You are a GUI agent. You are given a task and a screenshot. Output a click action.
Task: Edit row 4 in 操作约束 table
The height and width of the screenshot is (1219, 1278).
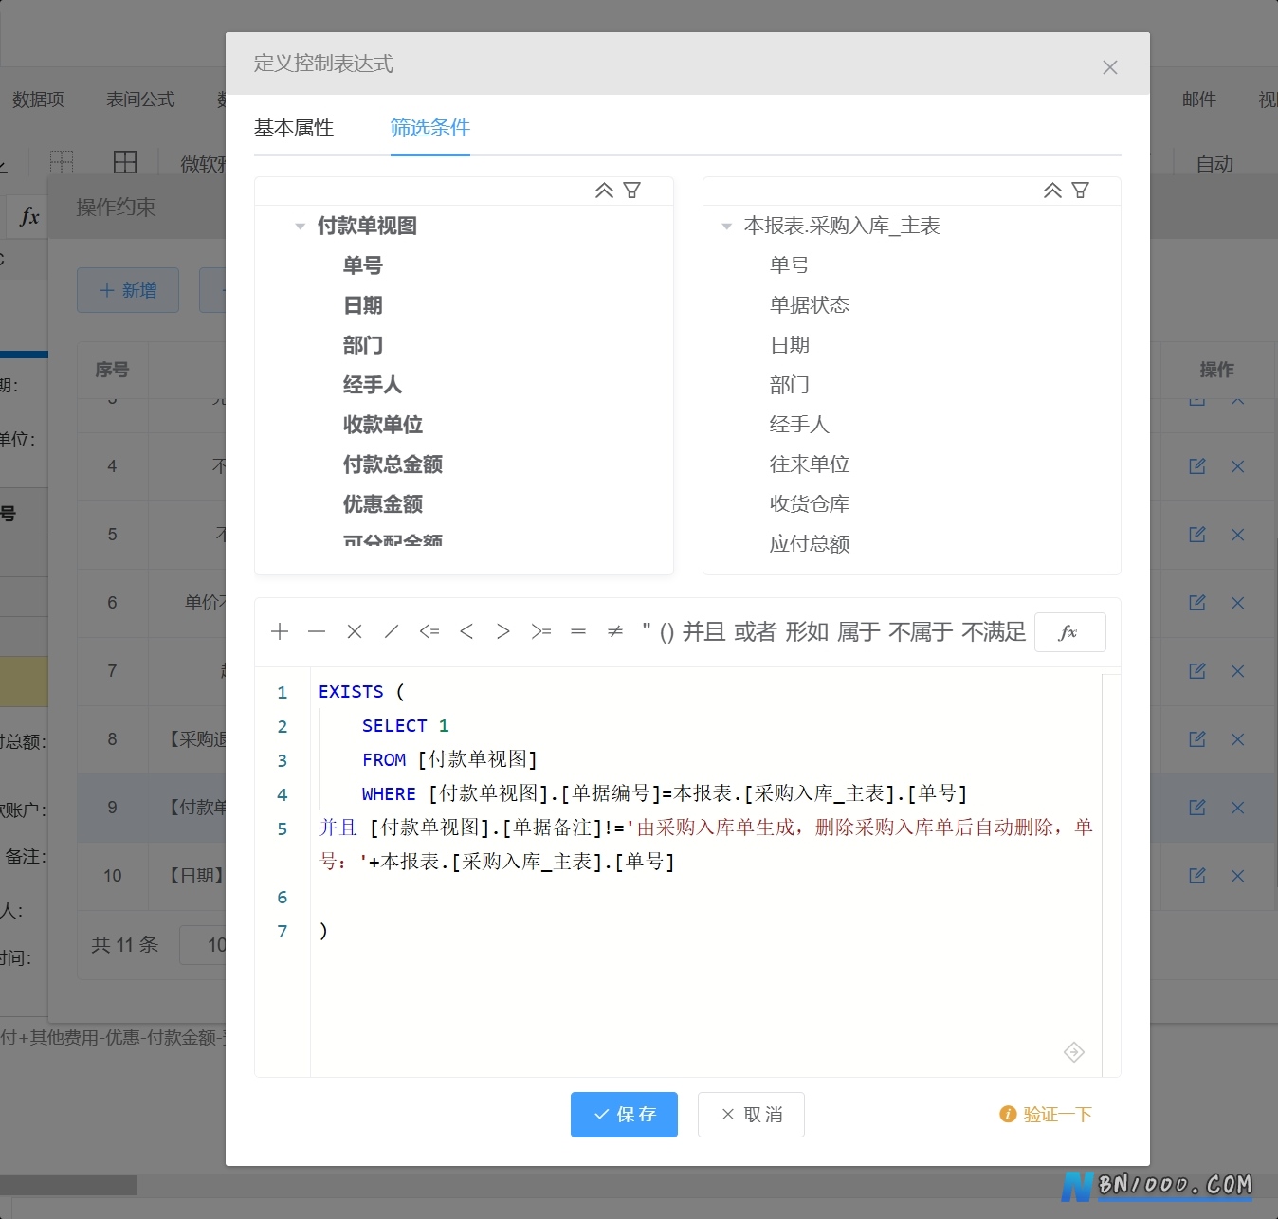(x=1197, y=466)
